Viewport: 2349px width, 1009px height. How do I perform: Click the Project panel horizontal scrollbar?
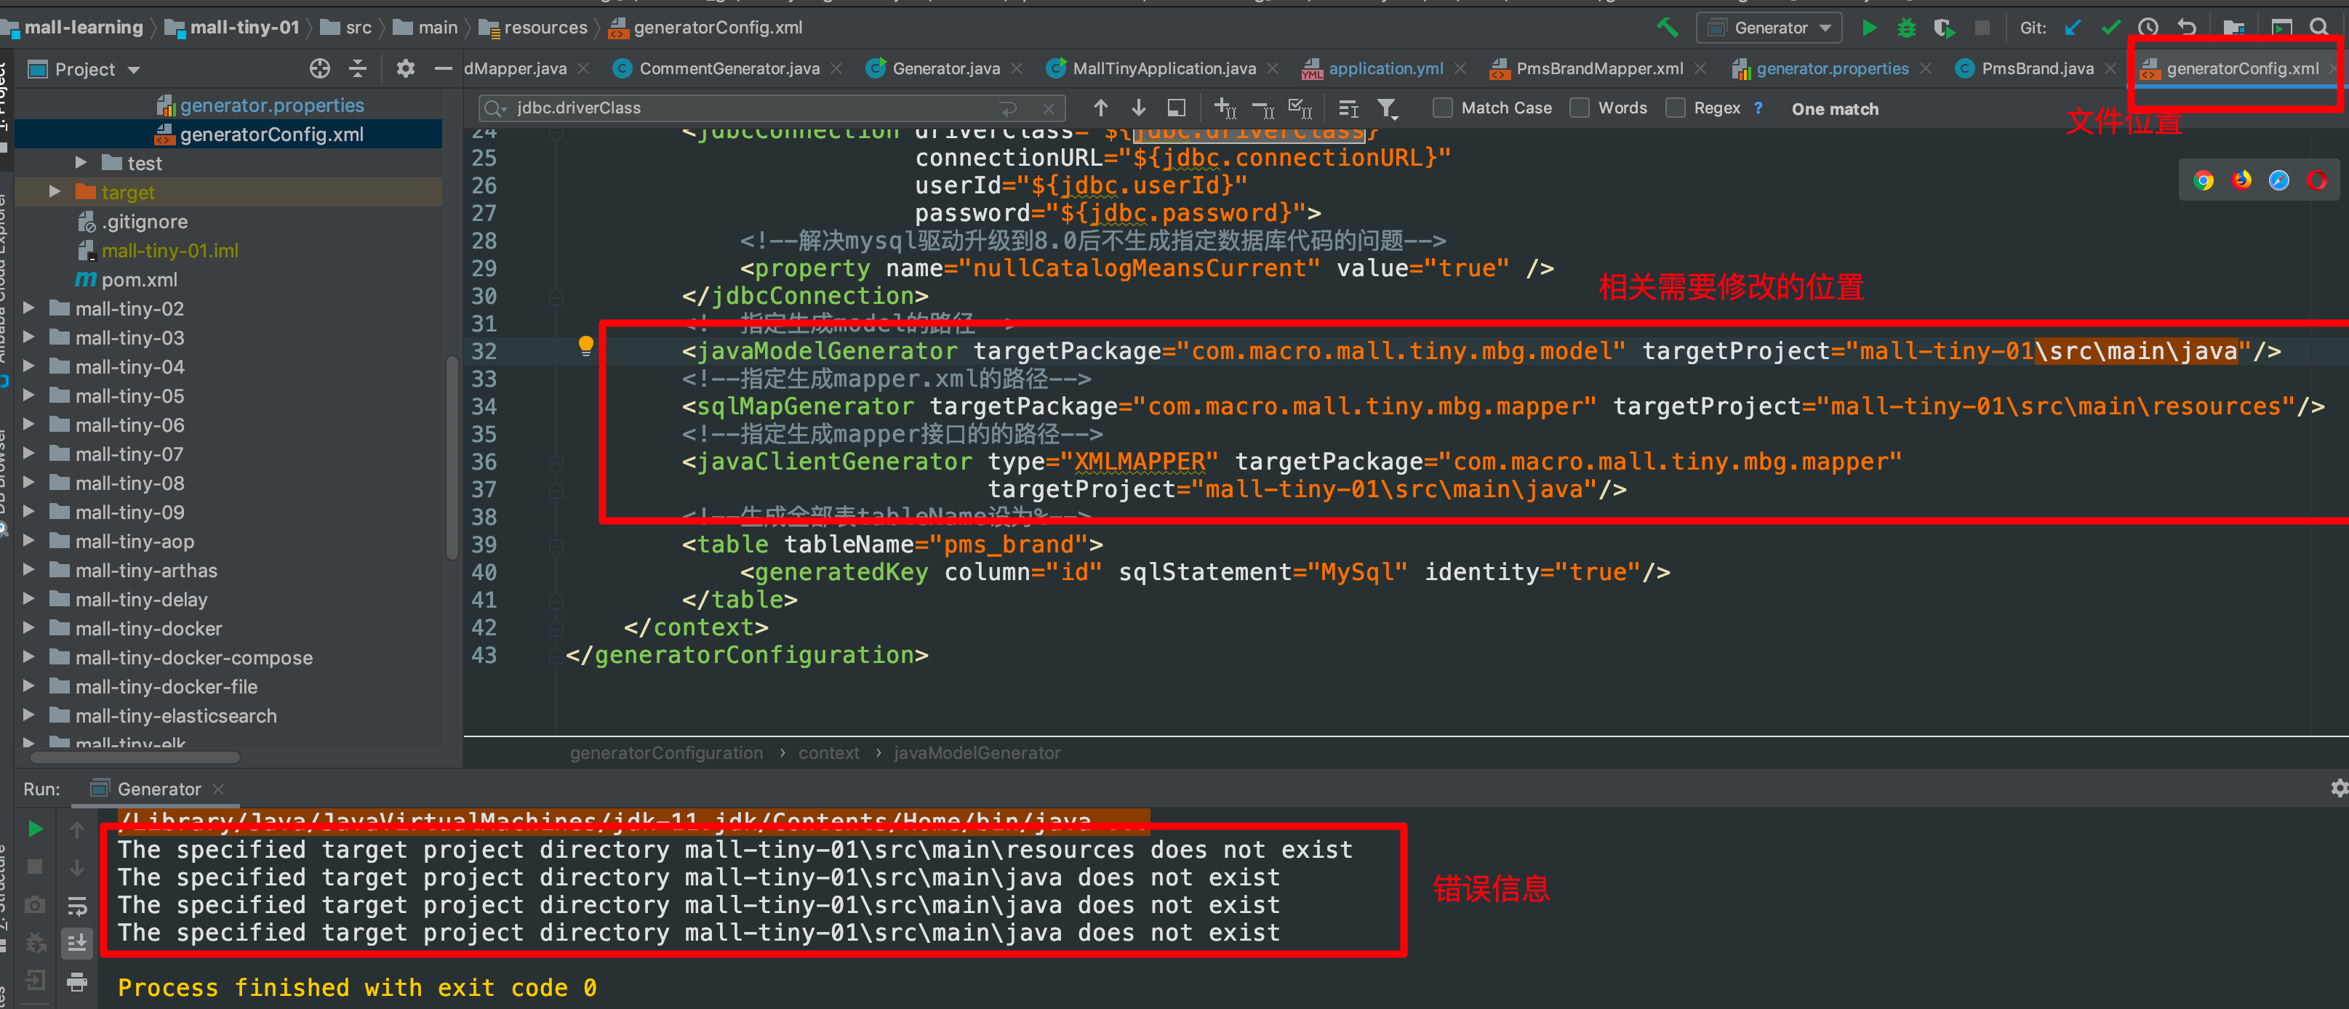coord(135,757)
